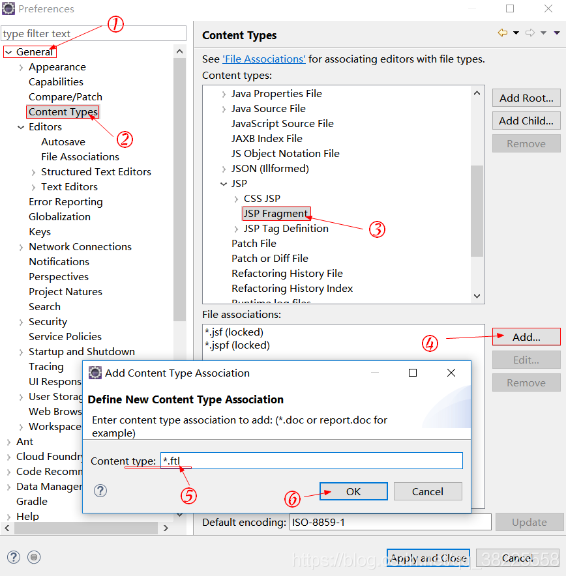Select the *.jsf (locked) association

tap(234, 332)
